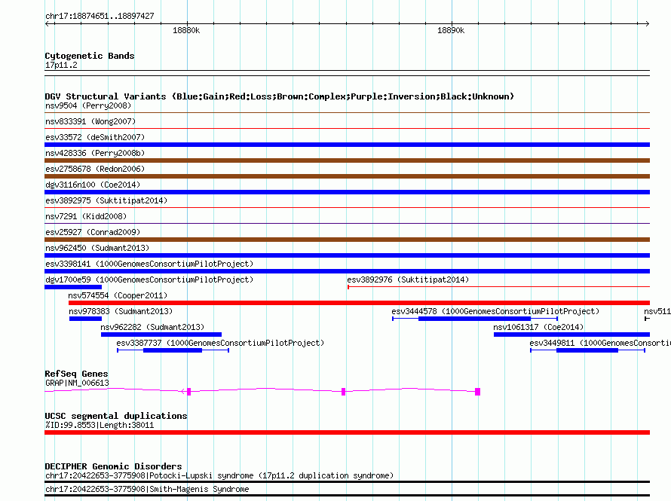The height and width of the screenshot is (501, 671).
Task: Click the nsv9504 (Perry2008) variant label
Action: [x=88, y=105]
